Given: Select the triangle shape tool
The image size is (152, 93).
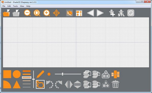Looking at the screenshot, I should pos(17,84).
